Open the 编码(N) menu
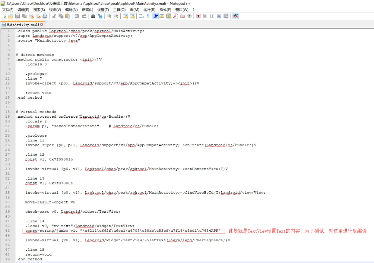Image resolution: width=374 pixels, height=263 pixels. [x=71, y=10]
